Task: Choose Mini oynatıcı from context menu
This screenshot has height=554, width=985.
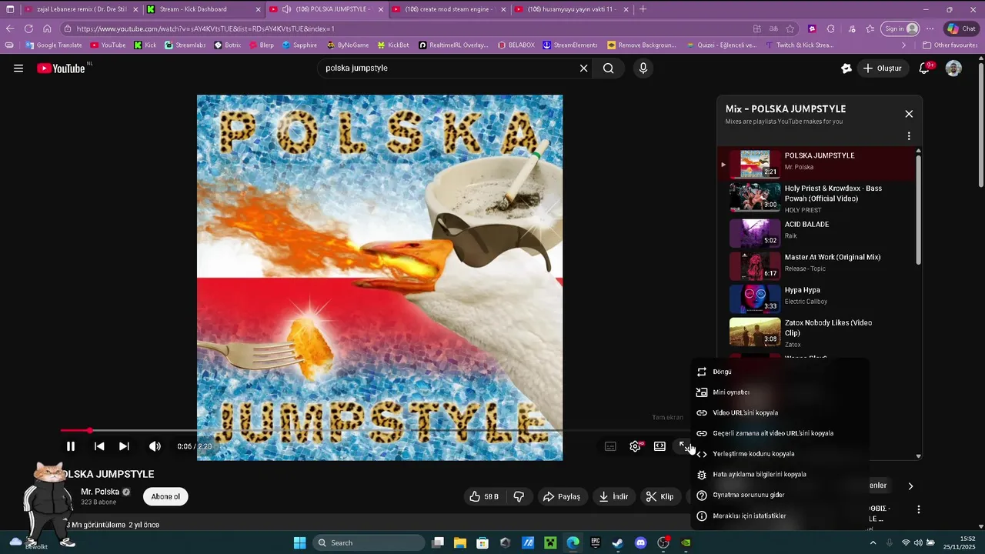Action: [x=780, y=392]
